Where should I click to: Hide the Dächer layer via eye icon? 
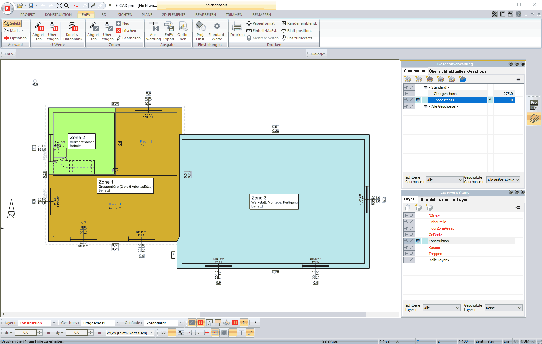tap(406, 216)
